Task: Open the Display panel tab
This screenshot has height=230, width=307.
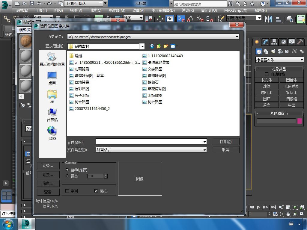Action: click(x=291, y=42)
